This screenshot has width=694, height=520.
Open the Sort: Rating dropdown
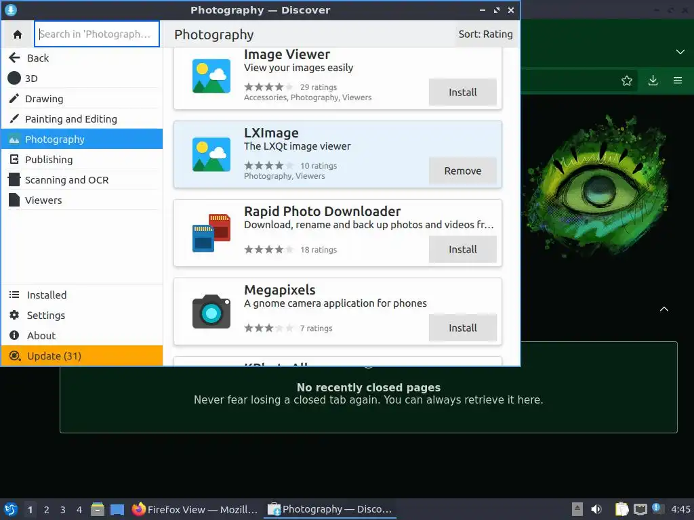pyautogui.click(x=485, y=34)
